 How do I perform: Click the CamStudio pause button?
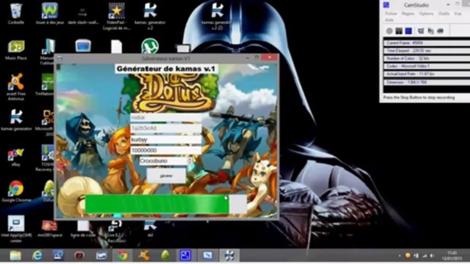(x=399, y=31)
